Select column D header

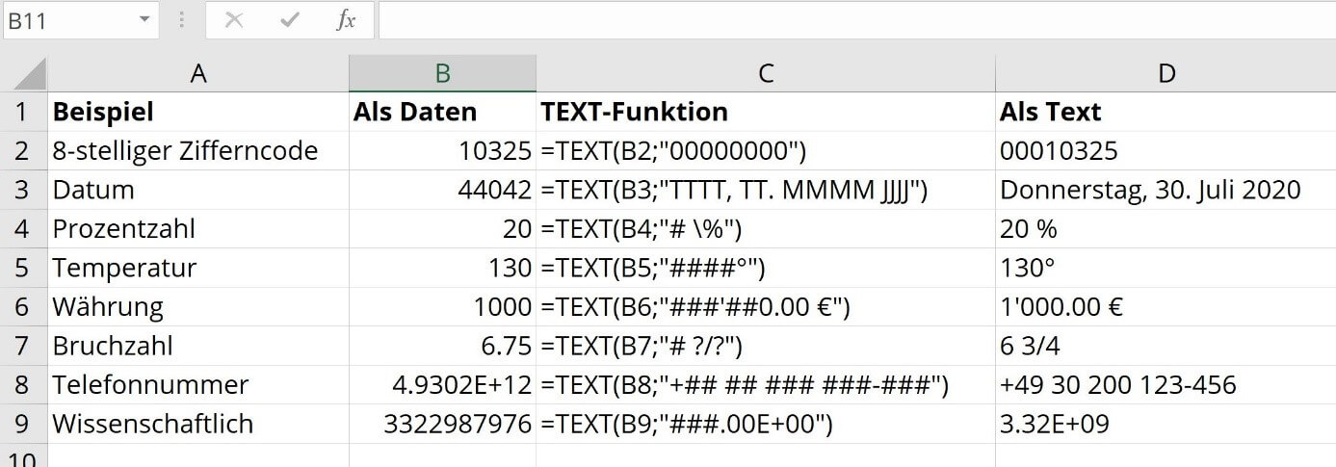[1166, 73]
